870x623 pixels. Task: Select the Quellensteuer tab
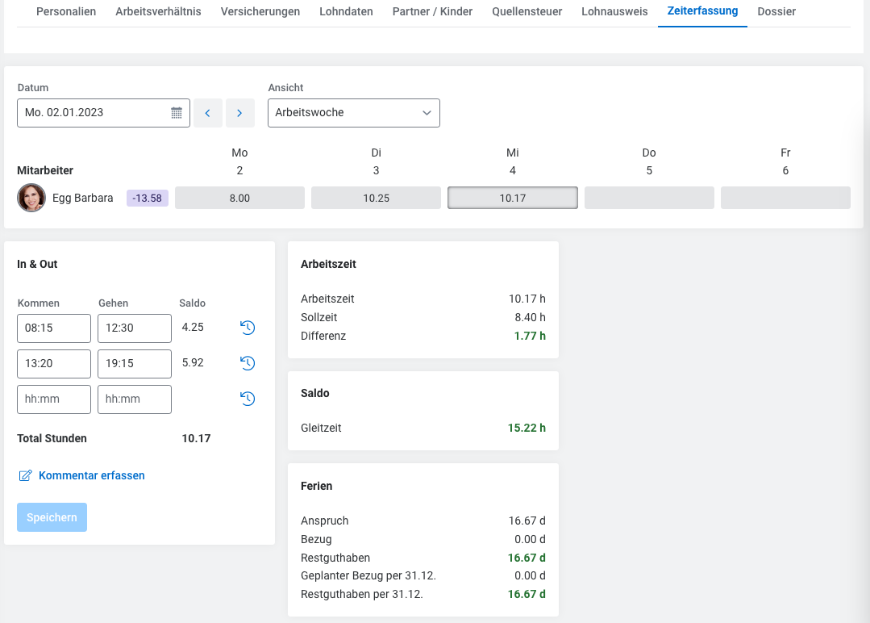527,12
